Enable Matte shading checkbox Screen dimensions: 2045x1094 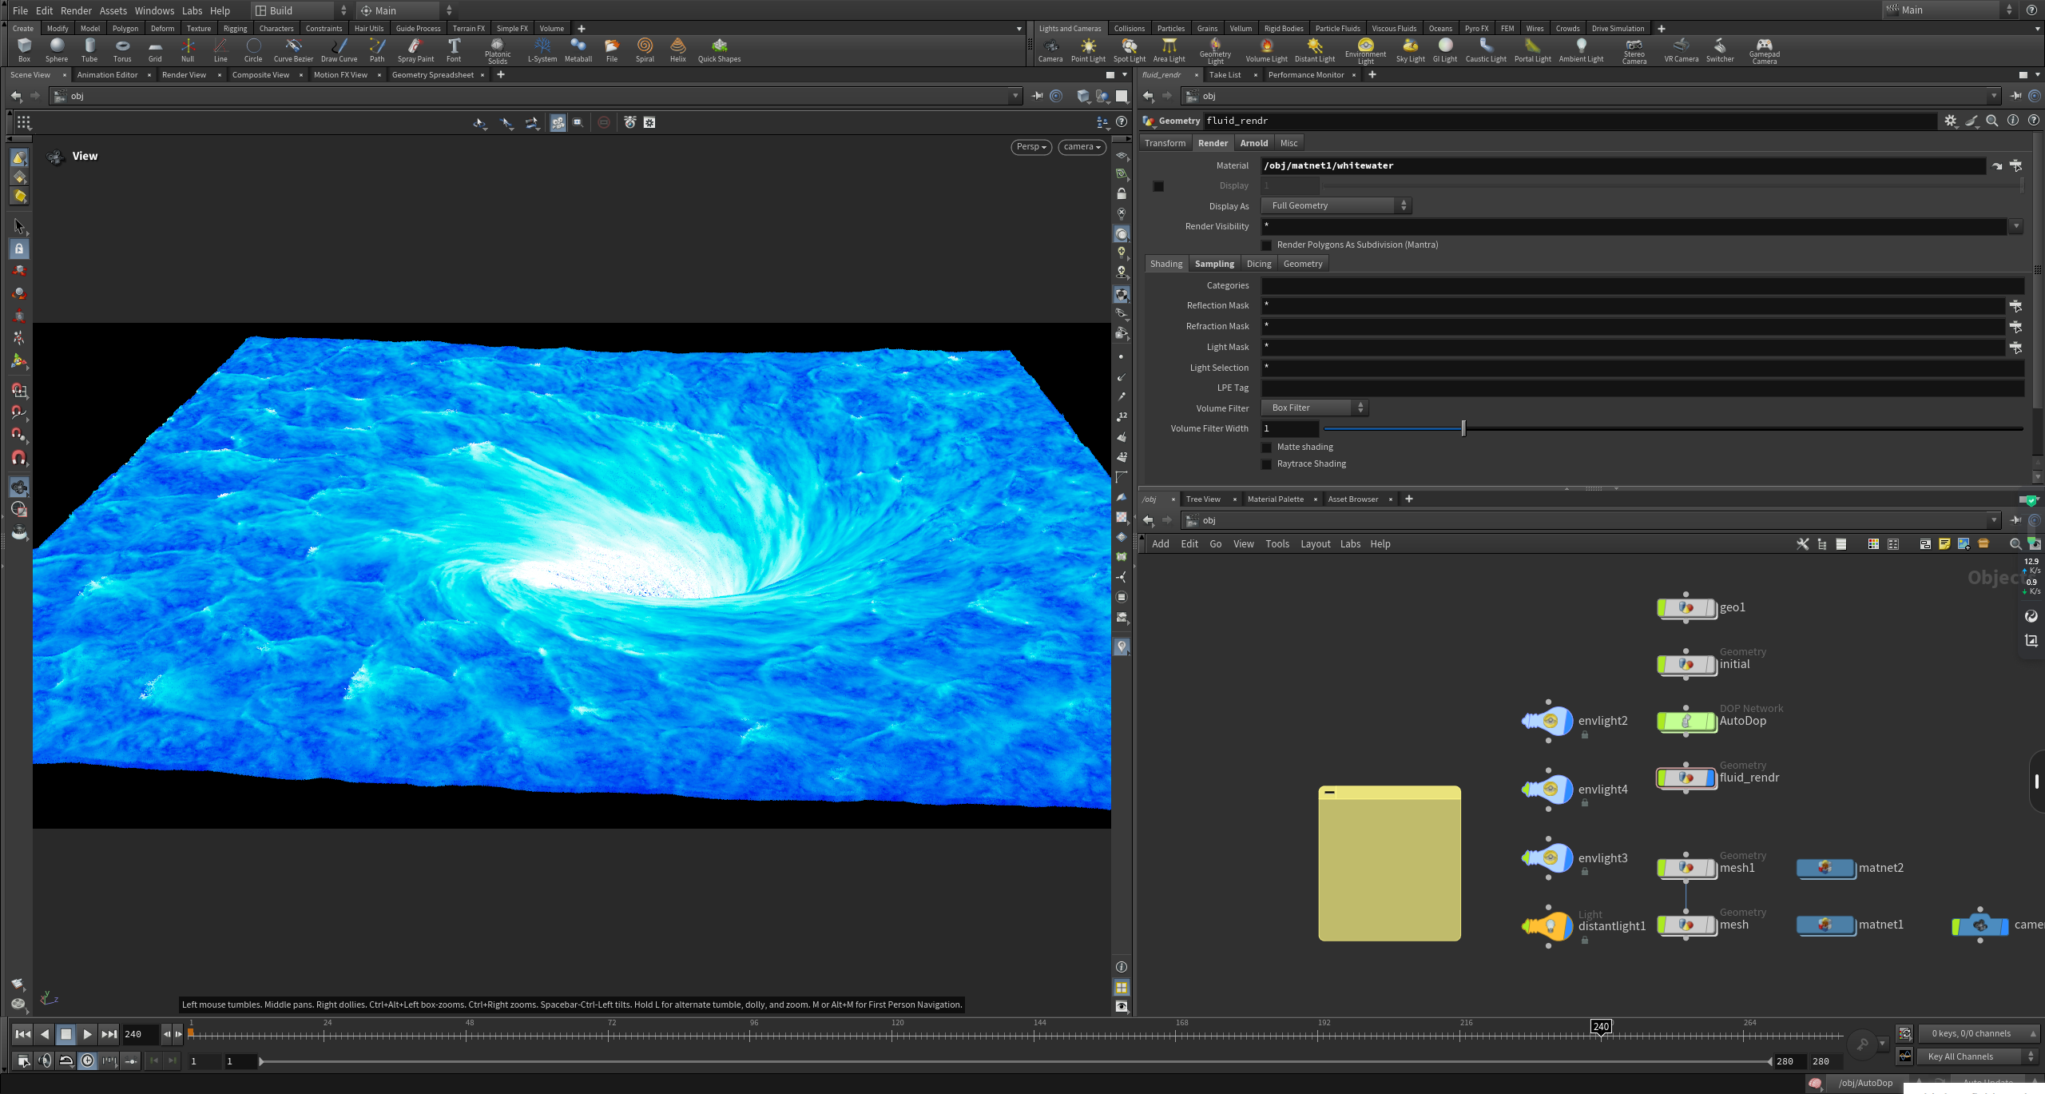coord(1266,448)
